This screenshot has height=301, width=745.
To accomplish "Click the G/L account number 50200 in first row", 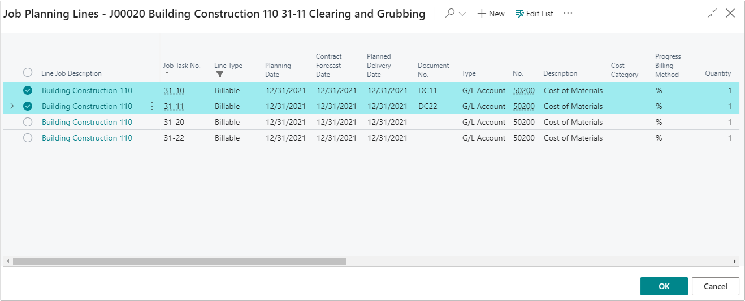I will click(x=523, y=90).
